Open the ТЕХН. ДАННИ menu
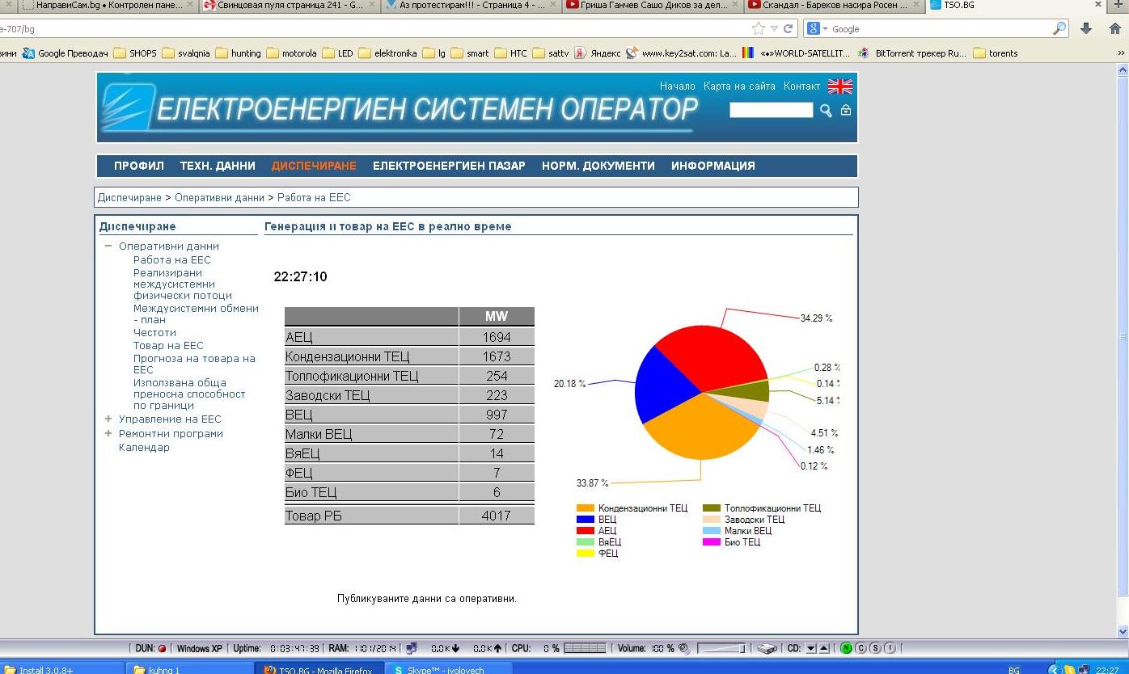Screen dimensions: 1129x674 click(218, 166)
